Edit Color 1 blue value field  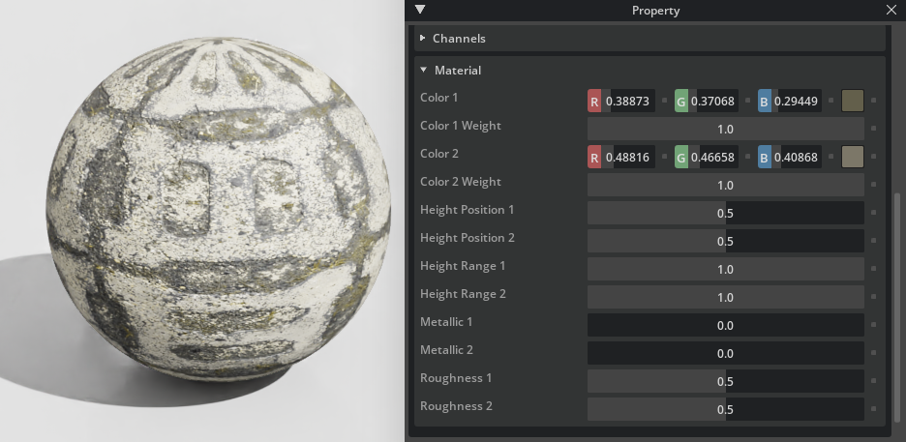(x=797, y=101)
